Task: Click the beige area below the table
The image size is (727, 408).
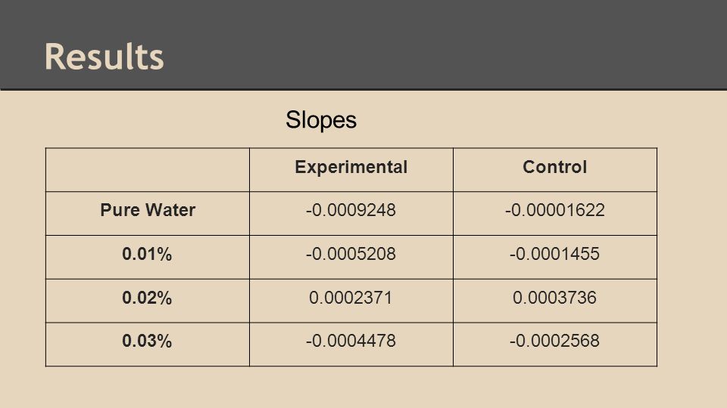Action: pos(363,388)
